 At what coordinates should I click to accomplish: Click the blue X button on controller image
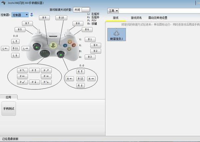click(65, 46)
